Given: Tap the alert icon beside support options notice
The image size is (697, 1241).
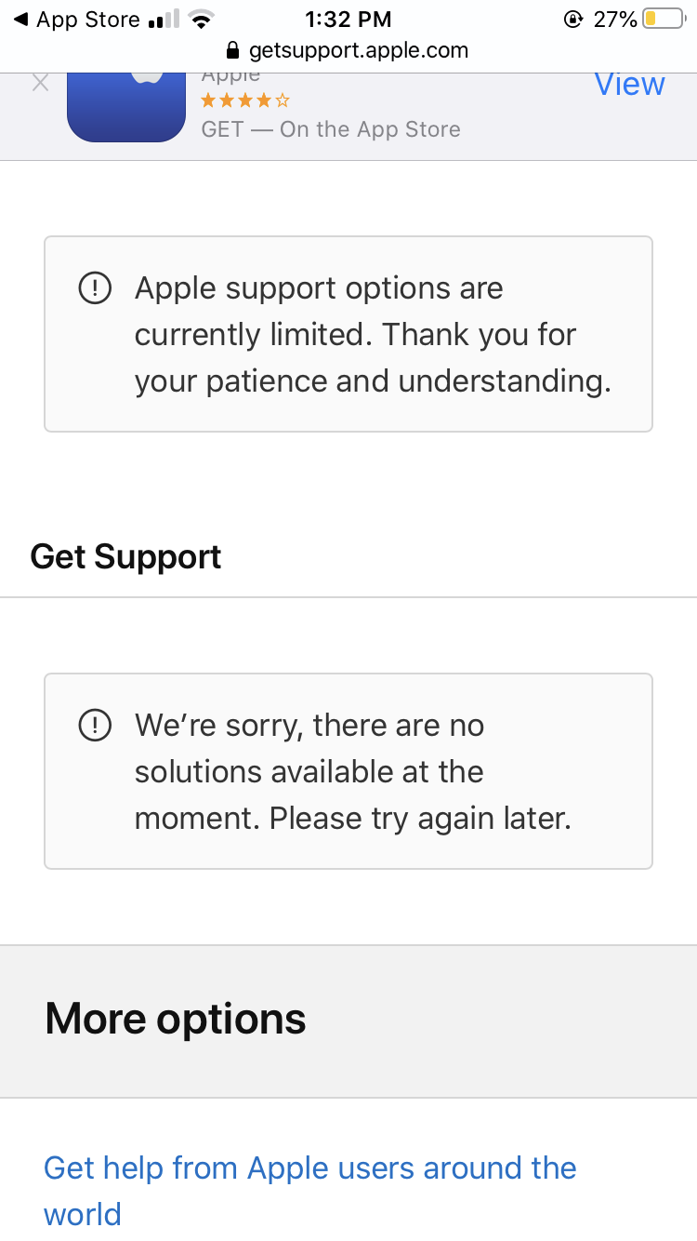Looking at the screenshot, I should tap(95, 288).
